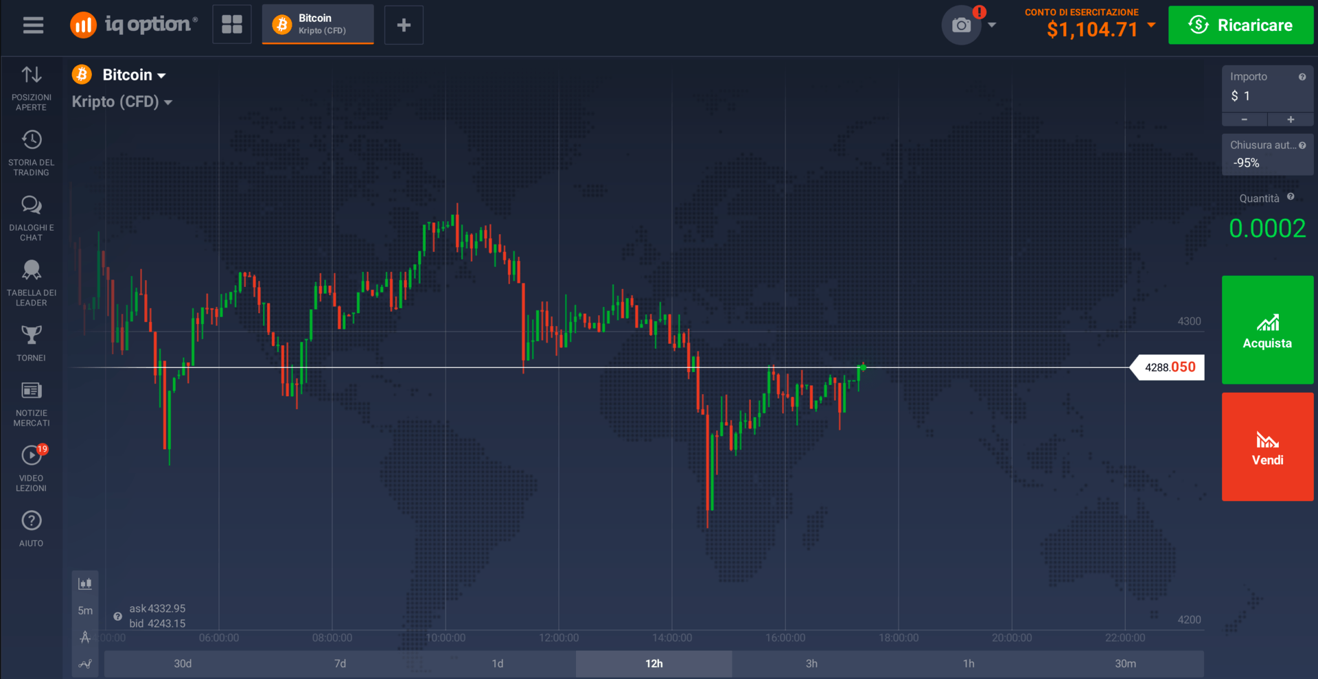
Task: Open Storia del Trading history panel
Action: pos(32,153)
